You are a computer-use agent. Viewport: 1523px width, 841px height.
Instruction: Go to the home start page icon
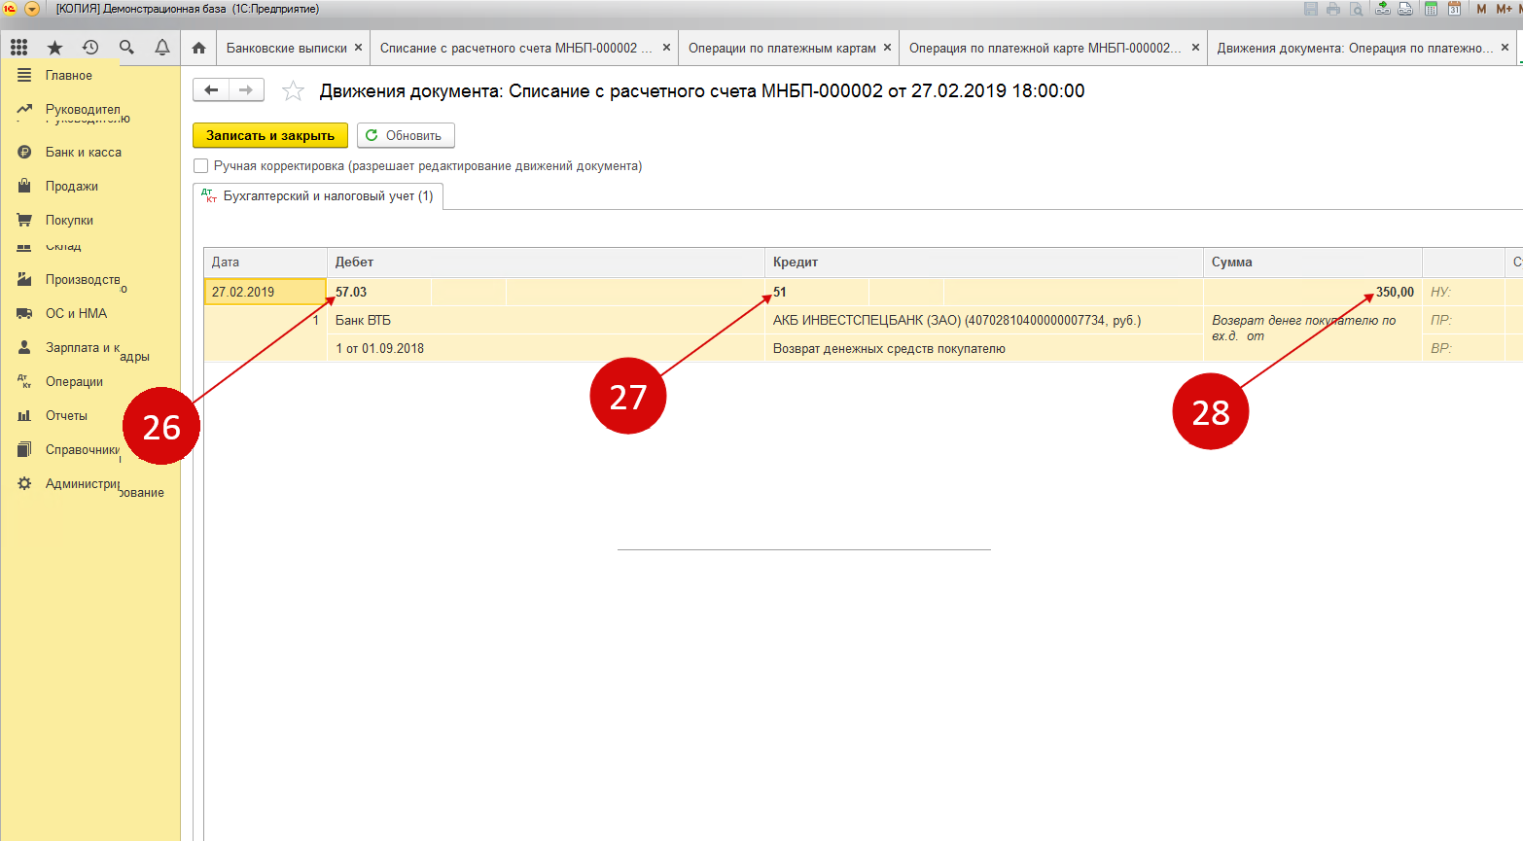click(x=198, y=48)
